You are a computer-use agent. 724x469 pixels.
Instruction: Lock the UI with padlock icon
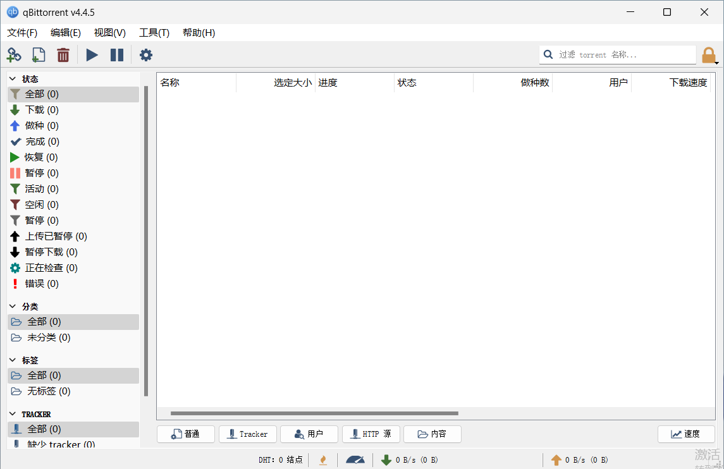[x=709, y=56]
